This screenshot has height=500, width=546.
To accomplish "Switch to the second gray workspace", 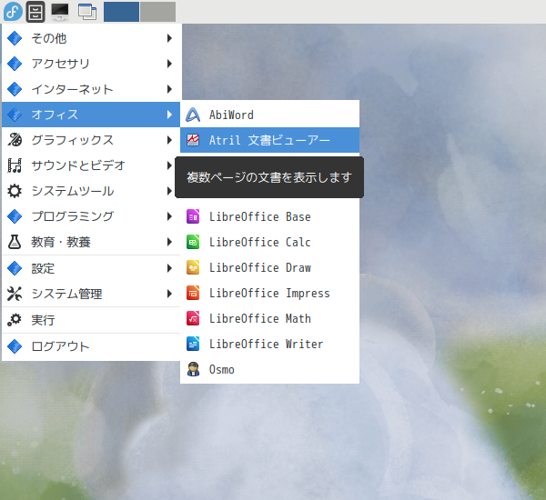I will tap(157, 12).
